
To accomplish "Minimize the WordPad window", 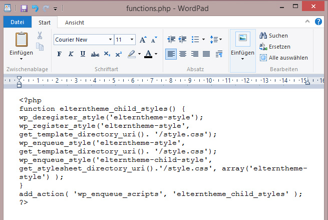I will click(x=282, y=8).
